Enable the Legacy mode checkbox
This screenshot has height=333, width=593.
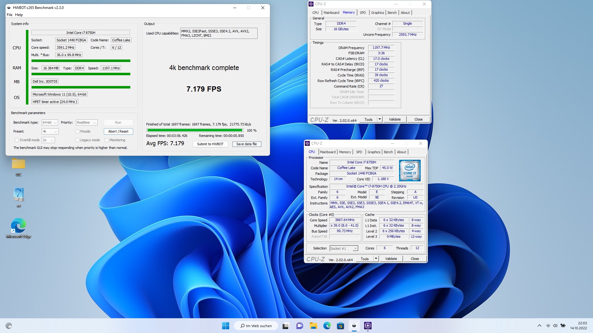(x=78, y=140)
